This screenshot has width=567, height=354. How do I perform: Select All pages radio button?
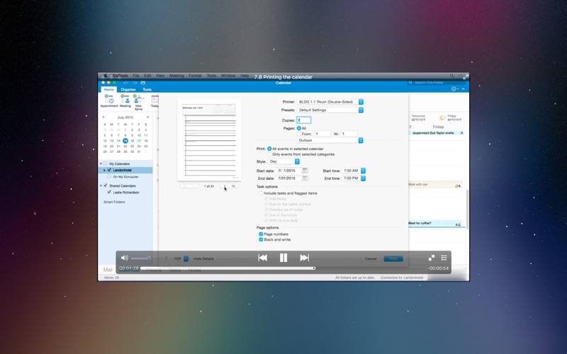coord(298,128)
